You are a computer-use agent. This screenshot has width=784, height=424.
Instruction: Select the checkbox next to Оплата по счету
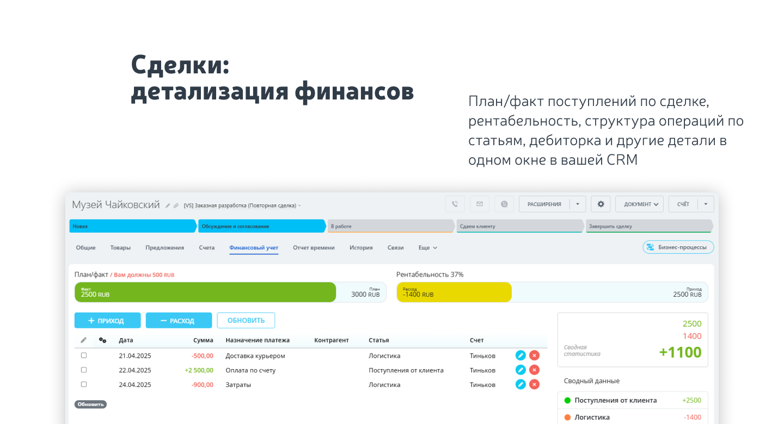tap(83, 370)
